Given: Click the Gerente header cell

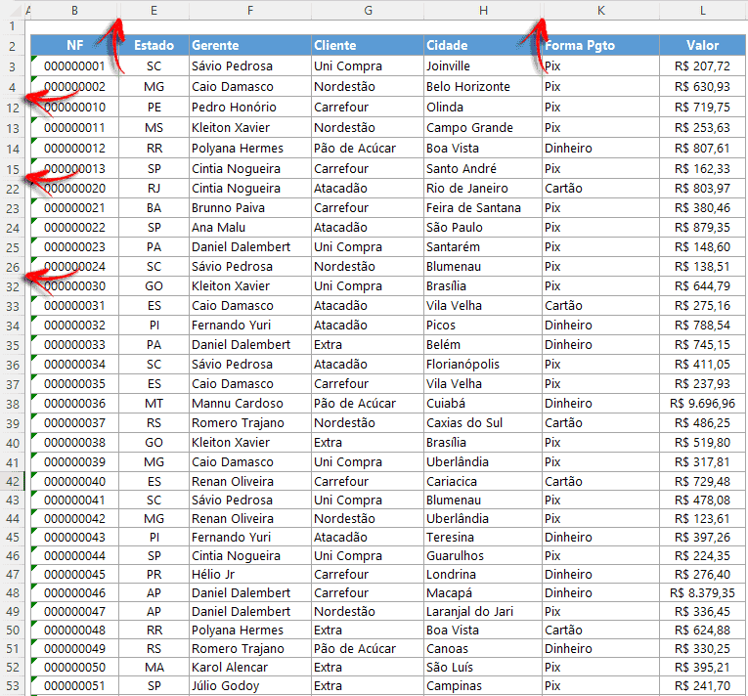Looking at the screenshot, I should [250, 45].
